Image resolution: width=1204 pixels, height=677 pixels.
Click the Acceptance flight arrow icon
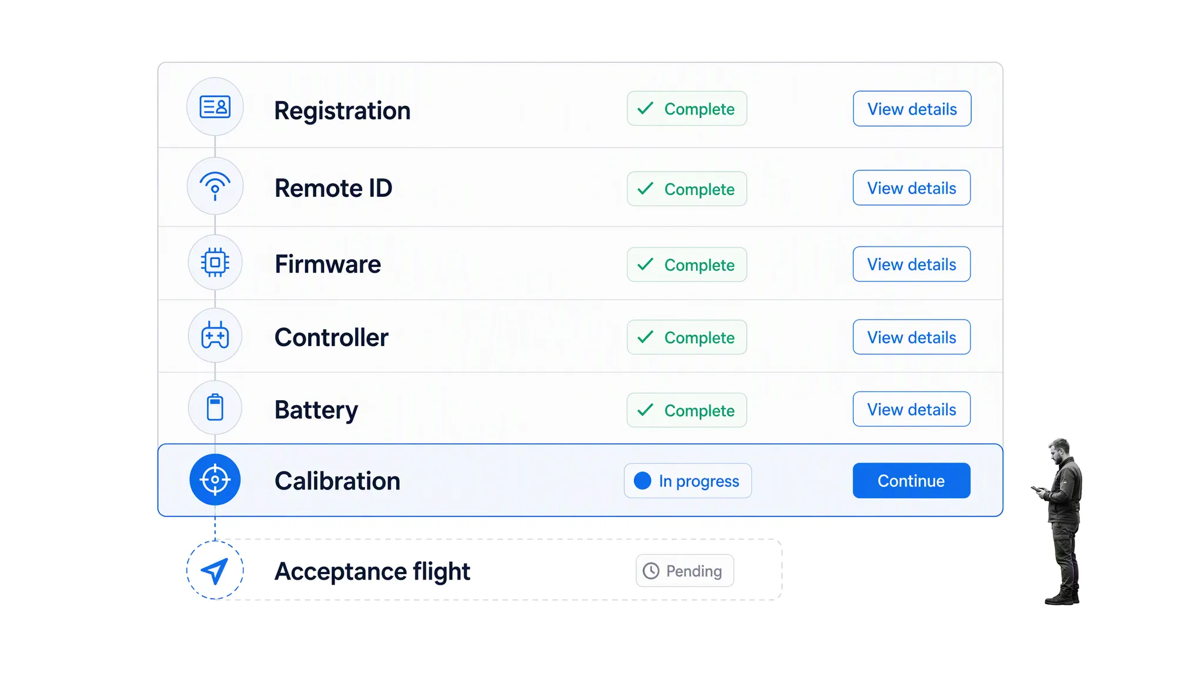pyautogui.click(x=215, y=570)
